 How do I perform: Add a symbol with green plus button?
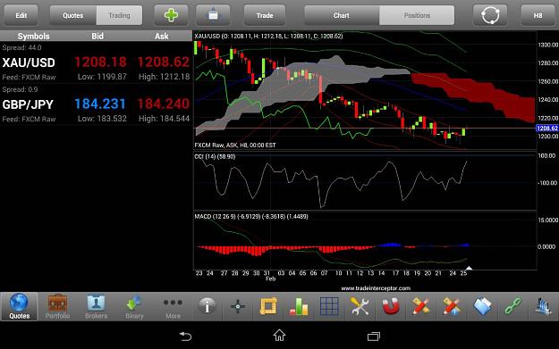(171, 15)
